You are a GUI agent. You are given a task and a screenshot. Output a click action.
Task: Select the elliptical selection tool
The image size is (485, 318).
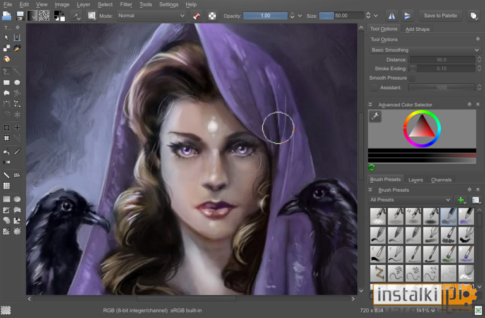pyautogui.click(x=17, y=199)
